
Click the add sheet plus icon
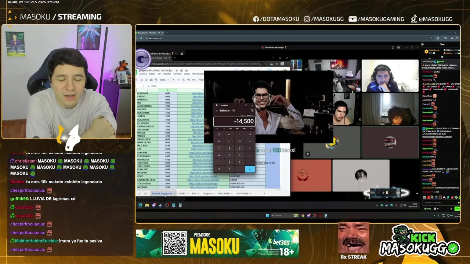tap(139, 194)
